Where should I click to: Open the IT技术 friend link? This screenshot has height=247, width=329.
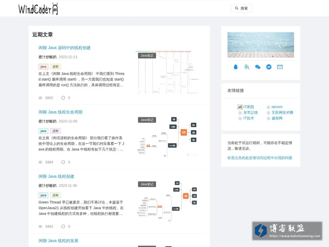coord(249,118)
